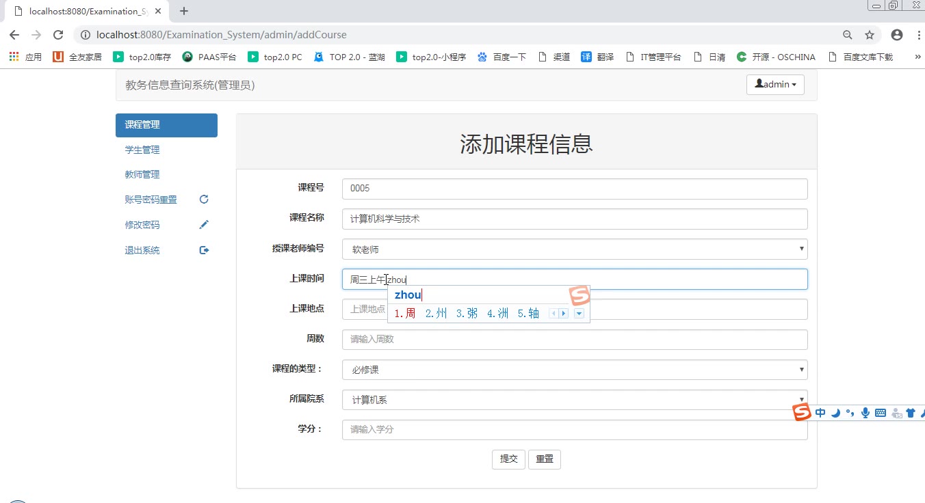Click the 上课地点 input field
925x503 pixels.
tap(575, 309)
